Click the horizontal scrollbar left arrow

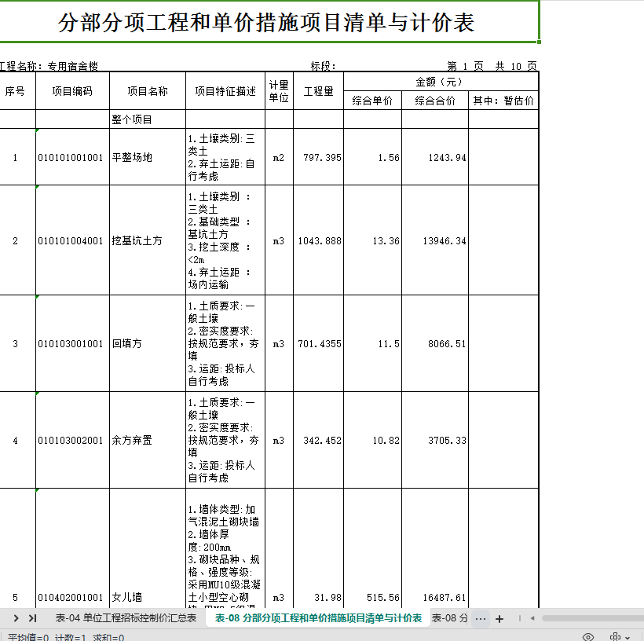tap(532, 618)
